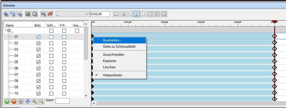Step forward one frame
The image size is (286, 108).
coord(157,14)
